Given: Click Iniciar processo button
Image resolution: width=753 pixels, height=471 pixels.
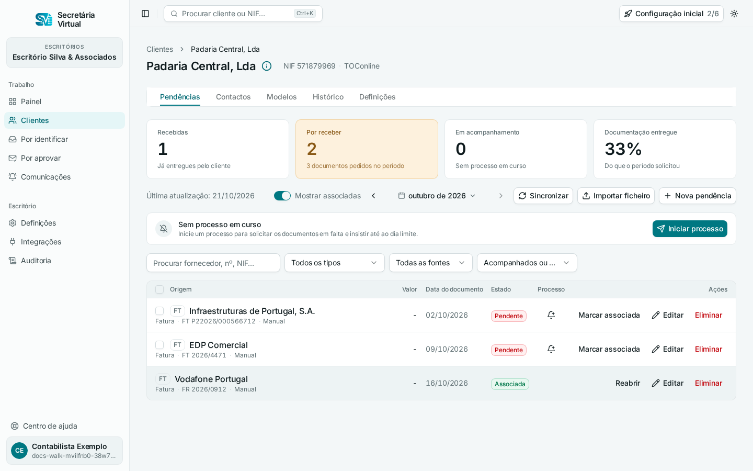Looking at the screenshot, I should pyautogui.click(x=690, y=229).
